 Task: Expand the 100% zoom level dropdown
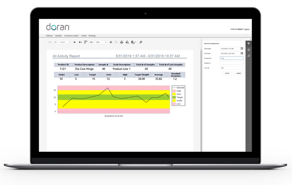(x=106, y=42)
